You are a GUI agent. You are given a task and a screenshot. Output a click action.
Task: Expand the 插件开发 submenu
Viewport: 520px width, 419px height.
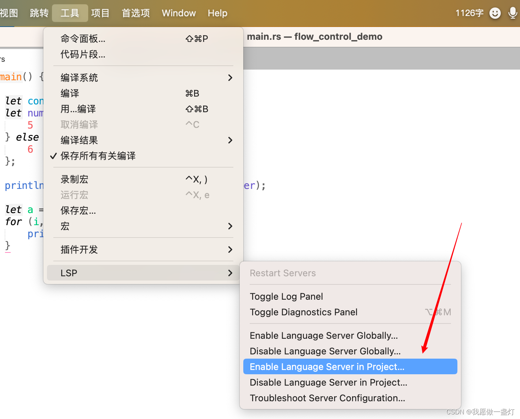[x=79, y=250]
